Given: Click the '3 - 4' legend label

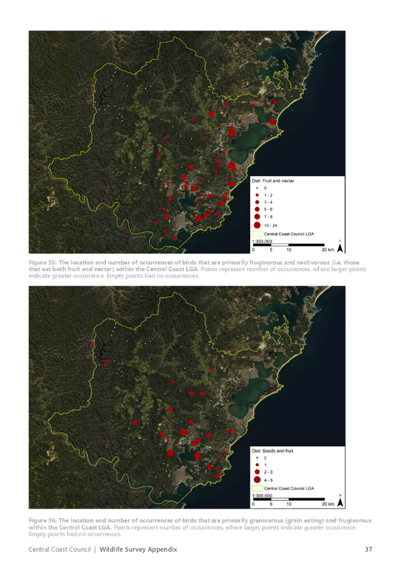Looking at the screenshot, I should [268, 202].
